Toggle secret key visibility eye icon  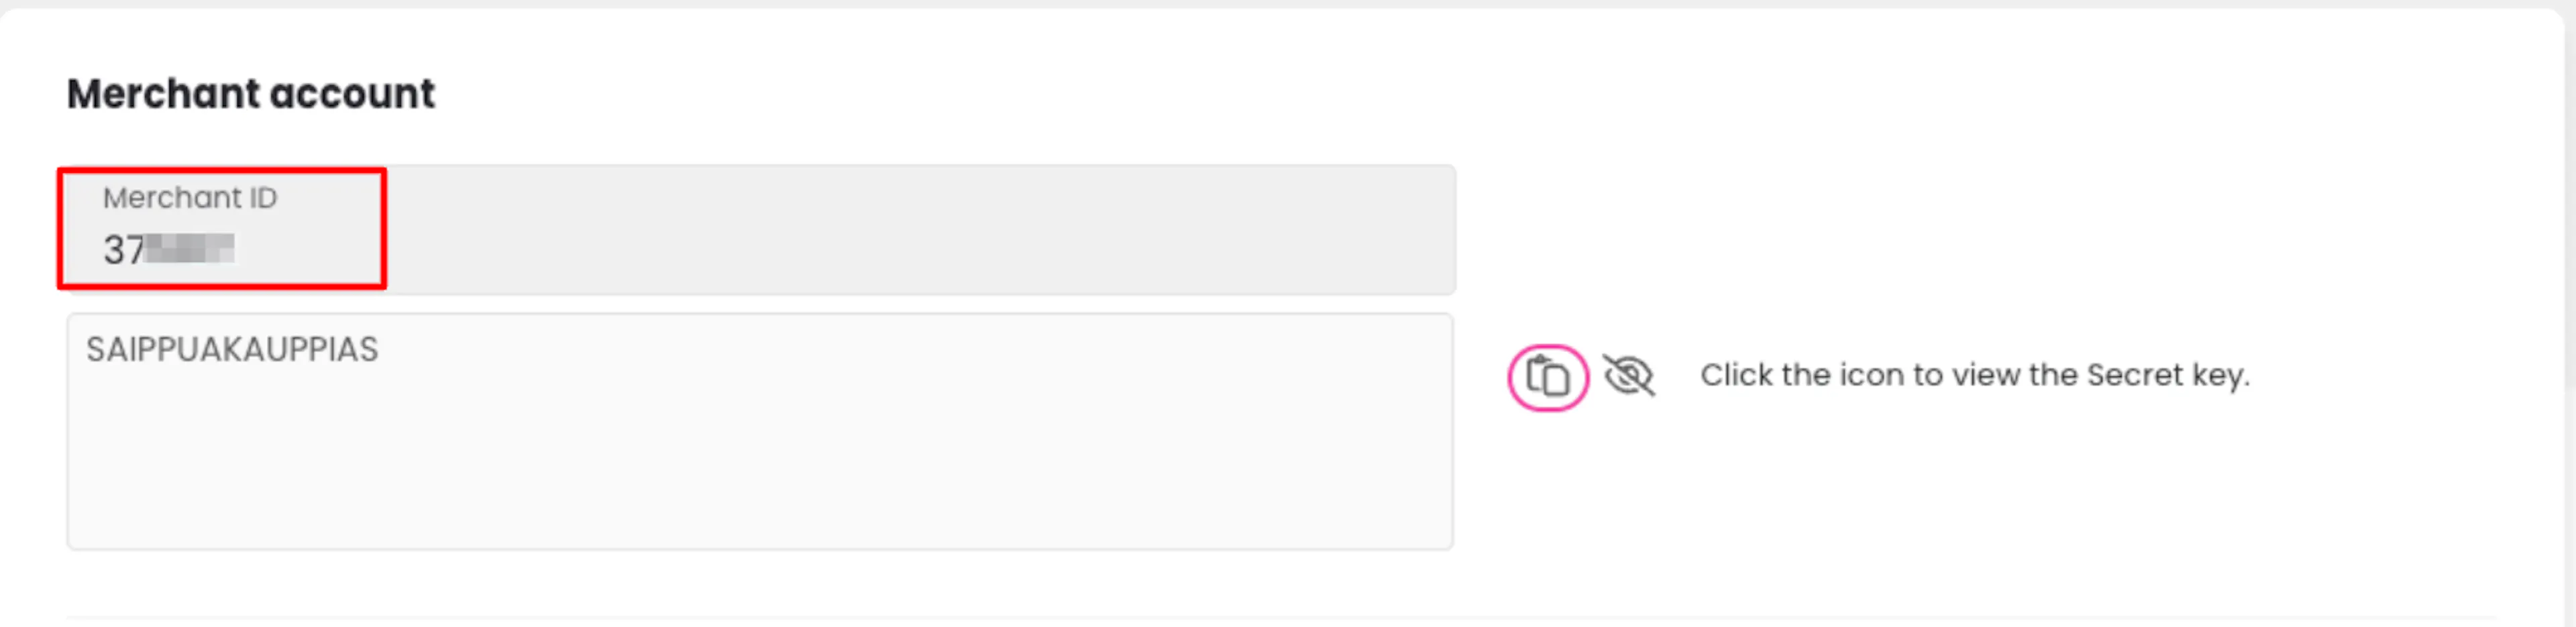tap(1629, 376)
